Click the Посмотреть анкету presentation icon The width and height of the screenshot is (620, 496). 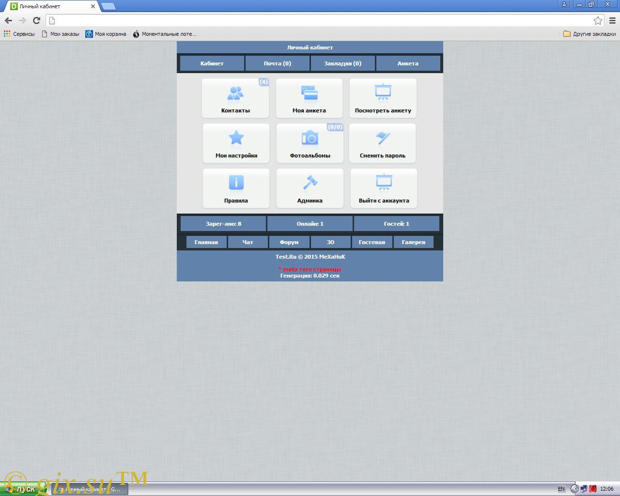[x=383, y=93]
